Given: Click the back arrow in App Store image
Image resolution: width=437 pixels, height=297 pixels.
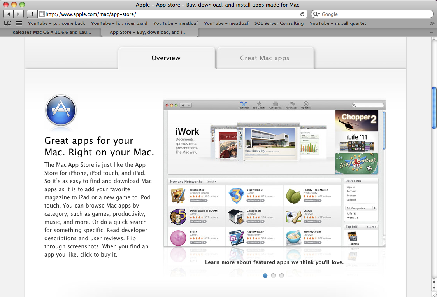Looking at the screenshot, I should 183,105.
